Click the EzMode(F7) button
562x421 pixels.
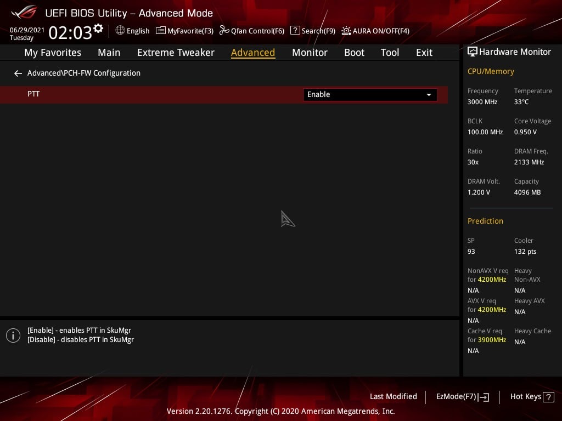point(462,396)
